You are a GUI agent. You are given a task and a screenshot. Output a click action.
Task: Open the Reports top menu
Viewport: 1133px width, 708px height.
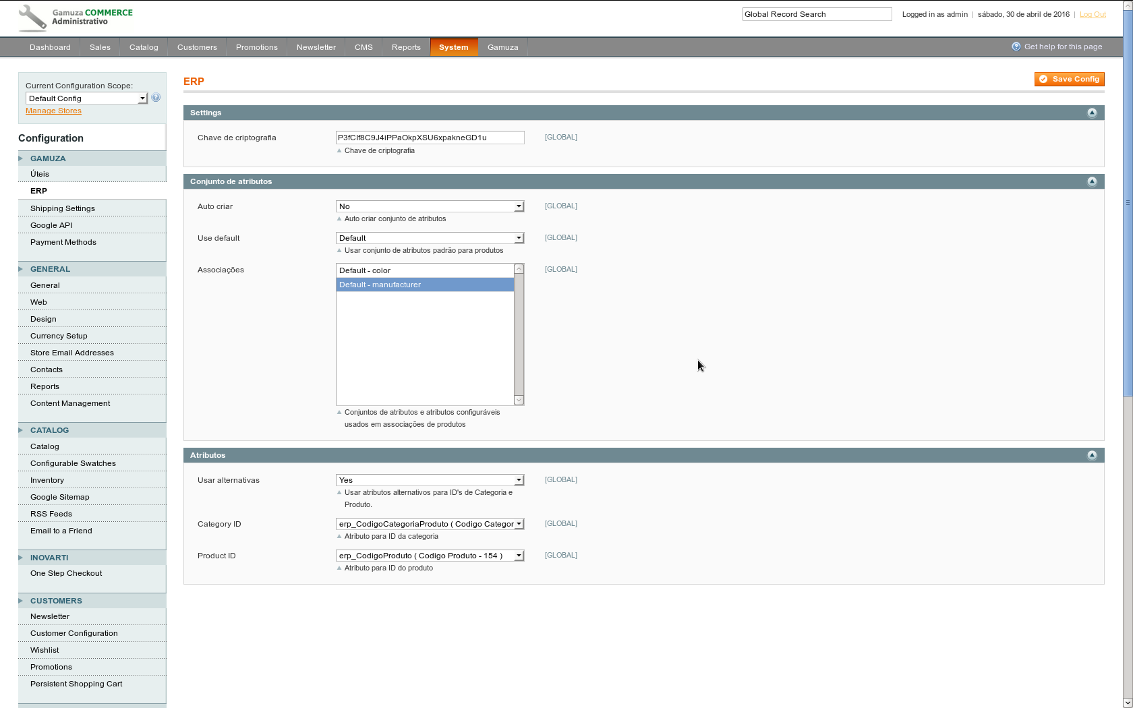(x=406, y=47)
